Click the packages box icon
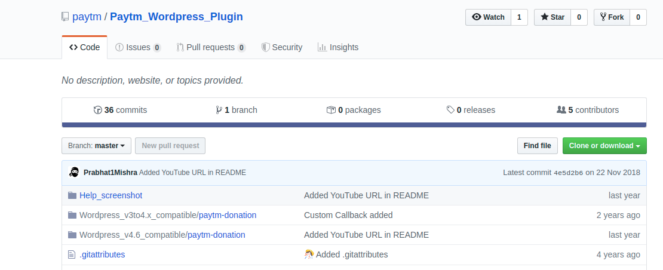This screenshot has height=270, width=663. pyautogui.click(x=331, y=110)
